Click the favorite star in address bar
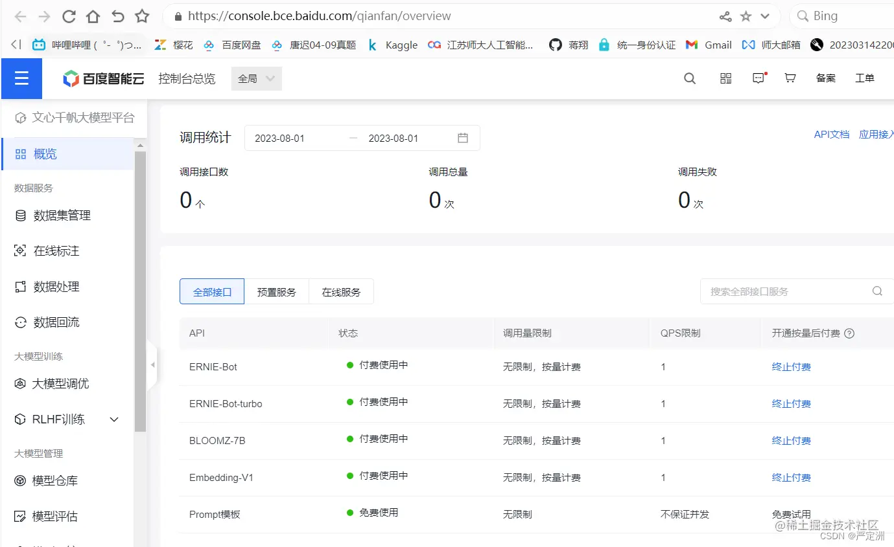Viewport: 894px width, 547px height. [x=746, y=16]
